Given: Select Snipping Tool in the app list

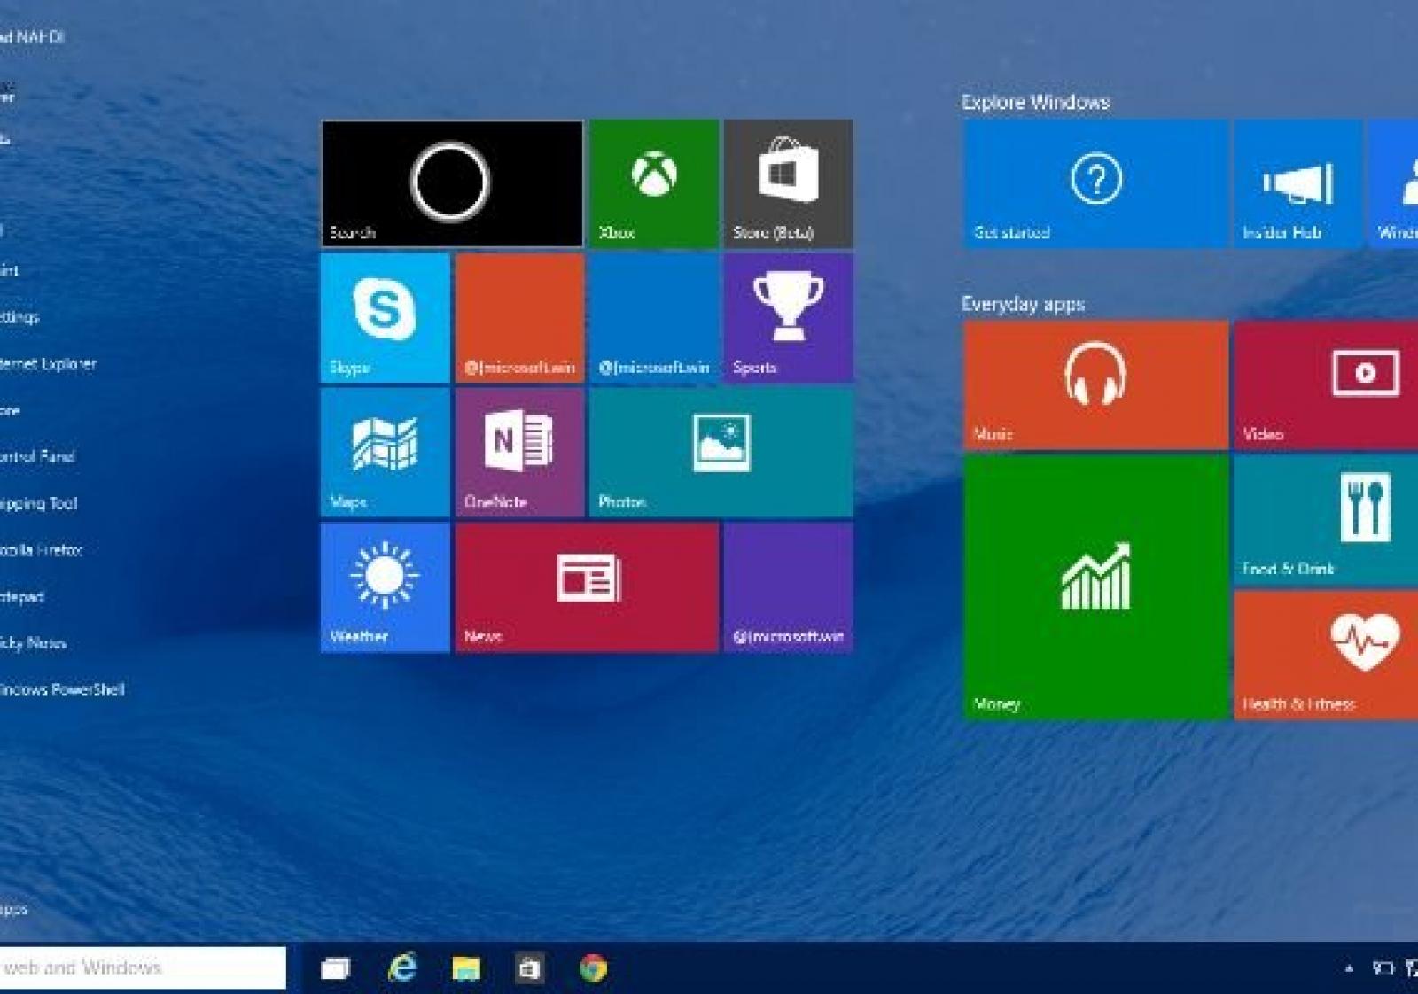Looking at the screenshot, I should pos(39,503).
